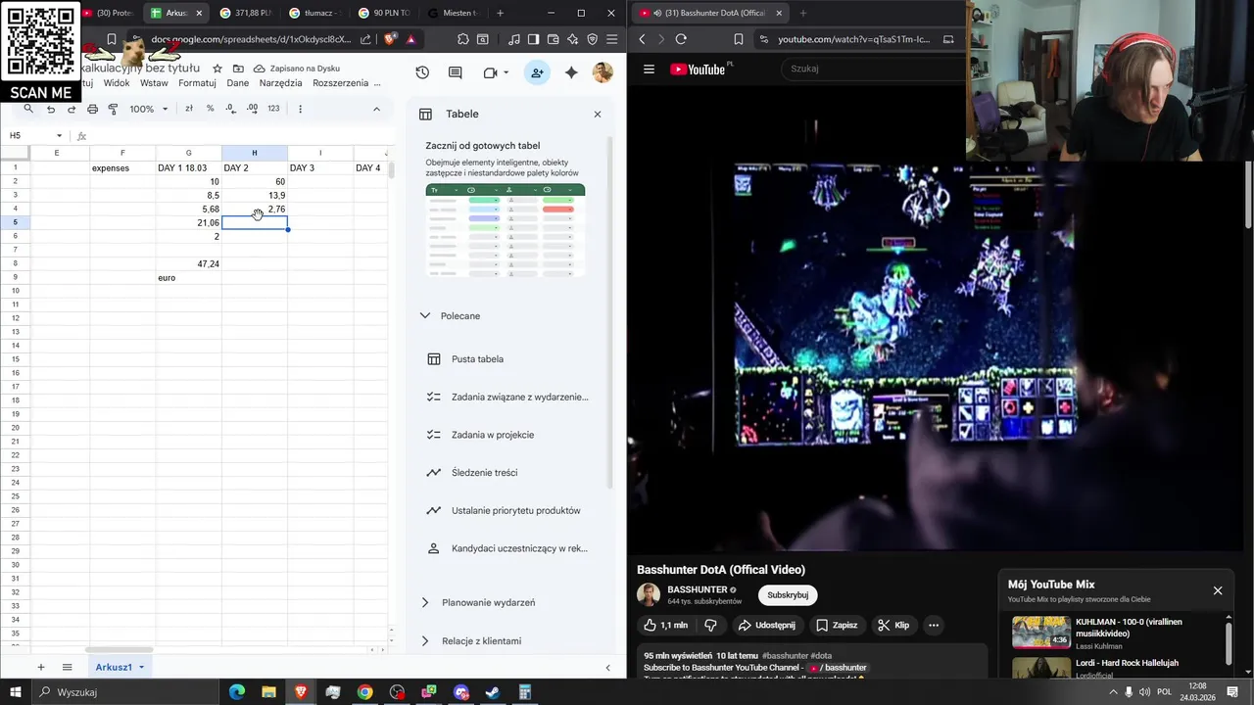Subscribe with the Subskrybuj button

coord(788,595)
